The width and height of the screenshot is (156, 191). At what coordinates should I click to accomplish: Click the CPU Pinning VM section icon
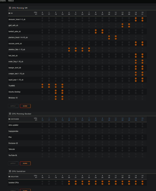[x=10, y=8]
